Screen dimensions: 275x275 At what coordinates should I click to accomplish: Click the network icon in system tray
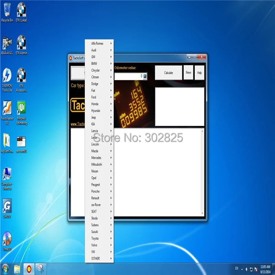251,269
